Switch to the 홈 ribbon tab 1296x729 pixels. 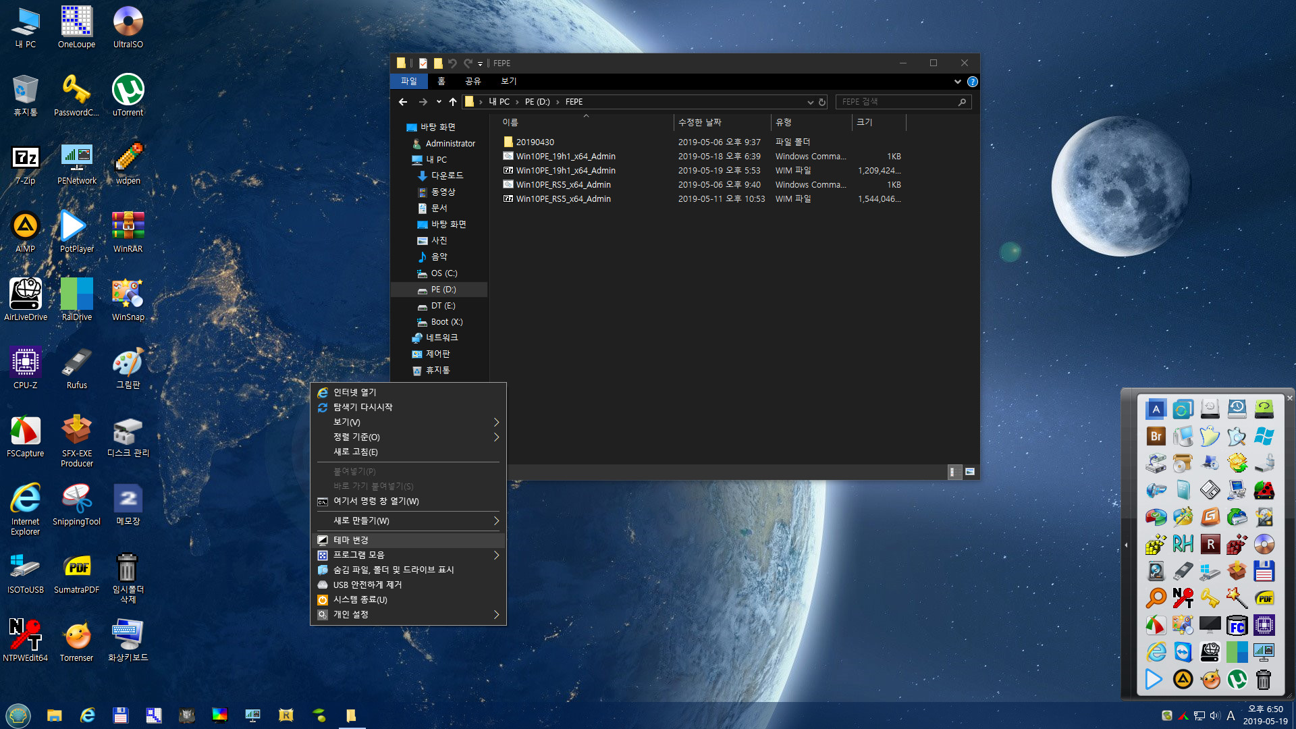pos(441,81)
